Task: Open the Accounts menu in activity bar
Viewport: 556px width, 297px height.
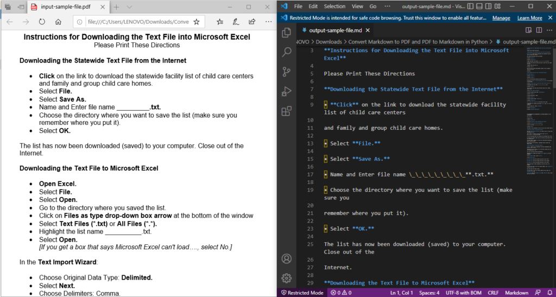Action: [x=287, y=258]
